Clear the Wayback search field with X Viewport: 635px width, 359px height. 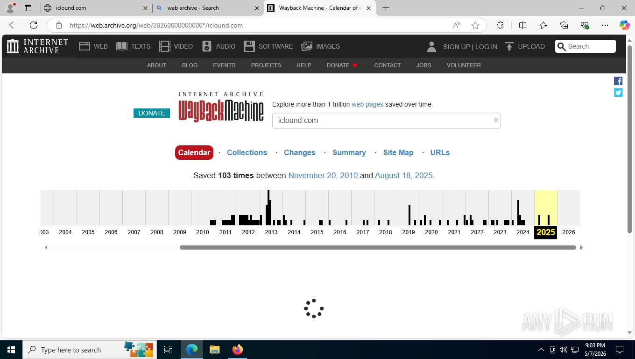click(x=496, y=120)
